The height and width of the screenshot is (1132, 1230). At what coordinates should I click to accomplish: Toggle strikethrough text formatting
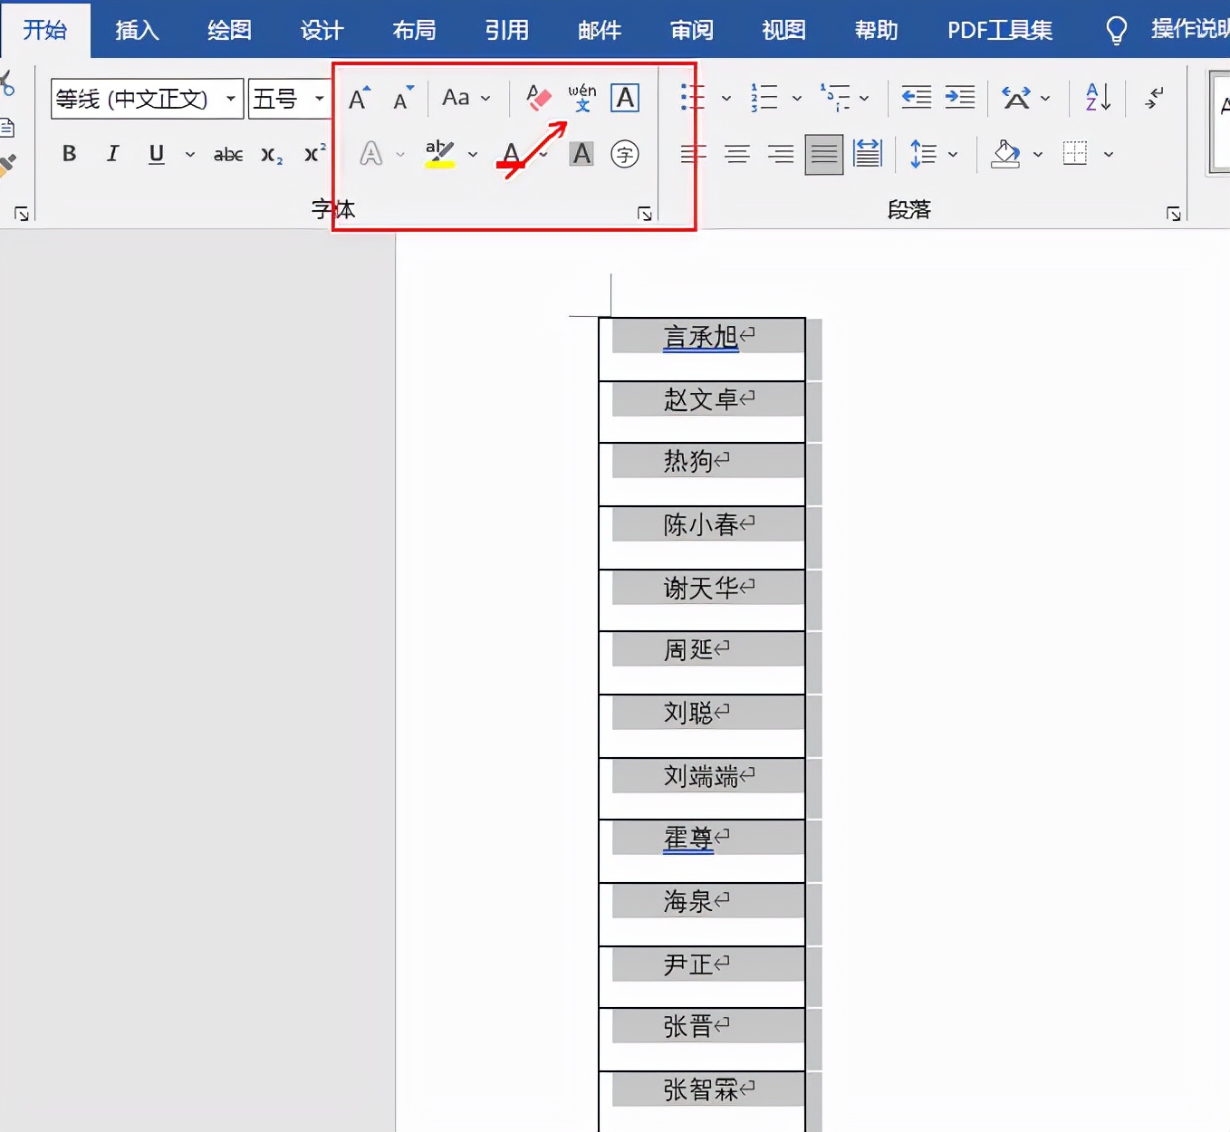228,155
